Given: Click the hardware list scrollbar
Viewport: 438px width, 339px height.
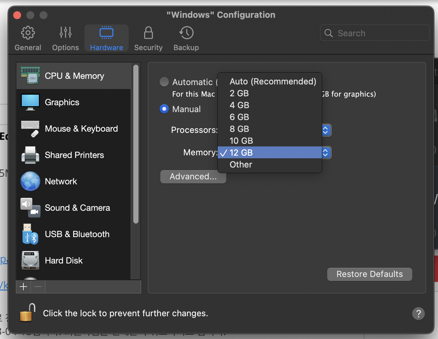Looking at the screenshot, I should [x=136, y=144].
